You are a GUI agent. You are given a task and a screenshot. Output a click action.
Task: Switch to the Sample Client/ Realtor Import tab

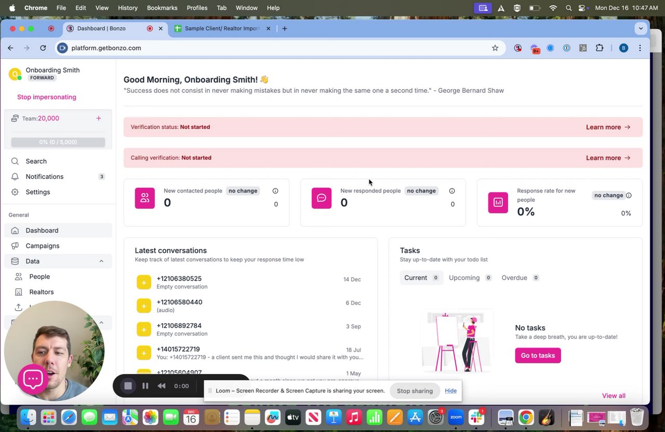pyautogui.click(x=222, y=29)
